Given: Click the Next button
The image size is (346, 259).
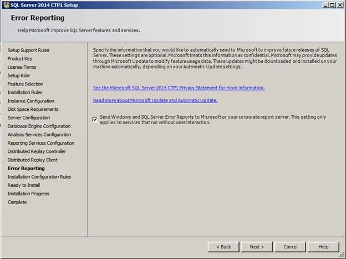Looking at the screenshot, I should (x=257, y=247).
